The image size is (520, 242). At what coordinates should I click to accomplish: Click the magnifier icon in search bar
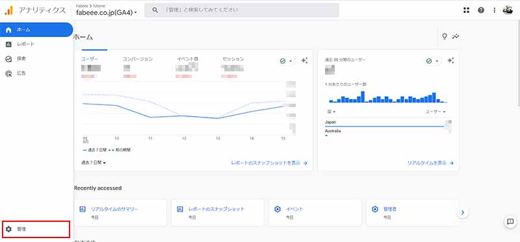(155, 10)
